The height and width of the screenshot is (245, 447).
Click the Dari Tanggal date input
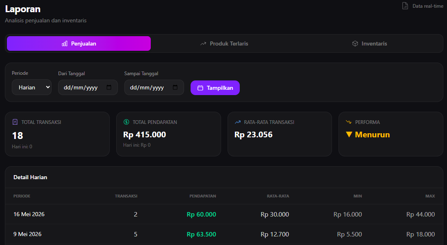[88, 87]
